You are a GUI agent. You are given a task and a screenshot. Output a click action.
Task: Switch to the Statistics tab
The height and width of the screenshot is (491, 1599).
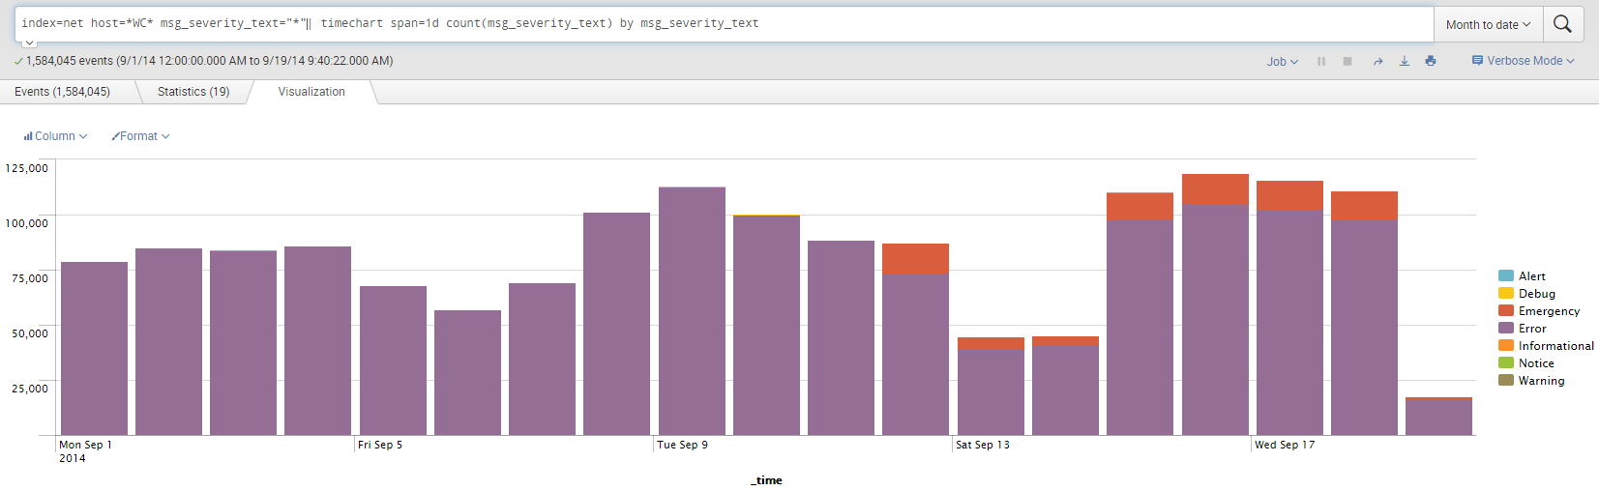pyautogui.click(x=193, y=92)
